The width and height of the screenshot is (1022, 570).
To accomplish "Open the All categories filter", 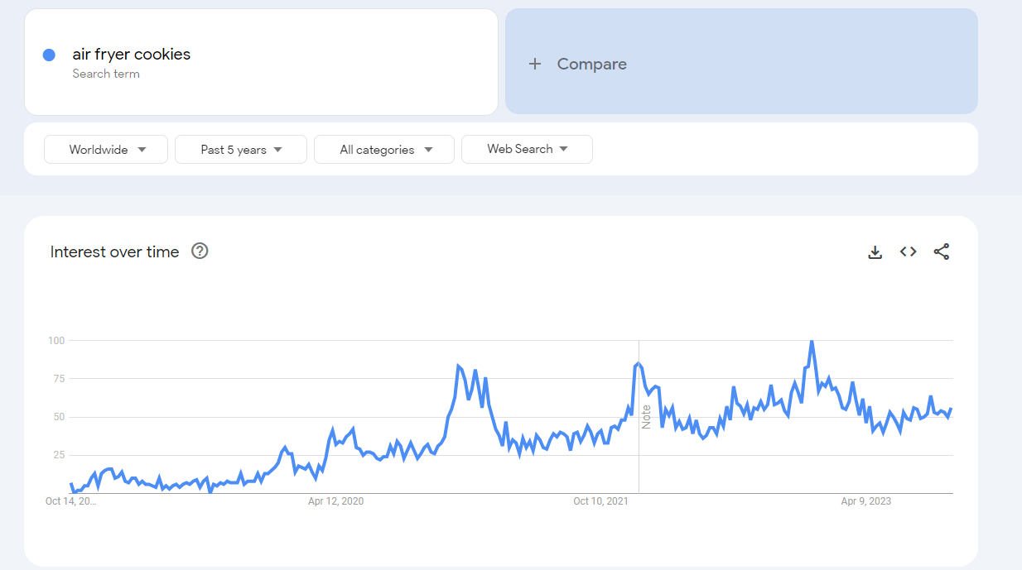I will point(385,150).
